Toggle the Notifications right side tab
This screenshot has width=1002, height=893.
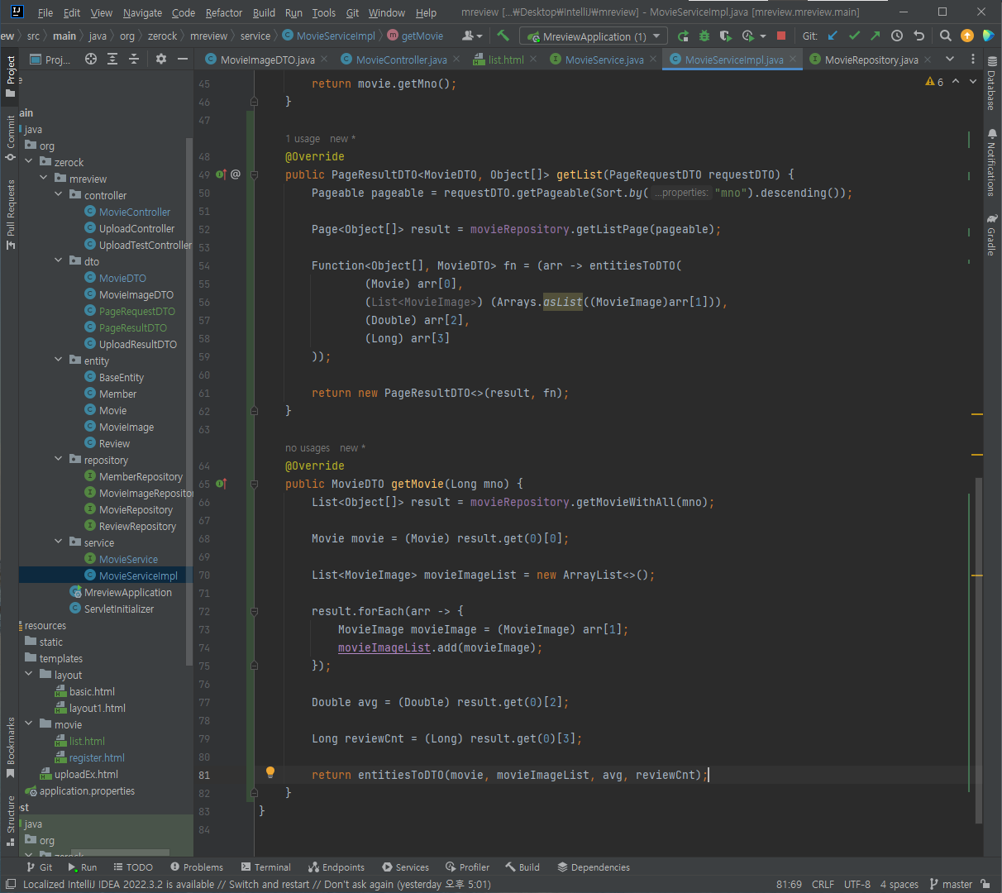991,162
